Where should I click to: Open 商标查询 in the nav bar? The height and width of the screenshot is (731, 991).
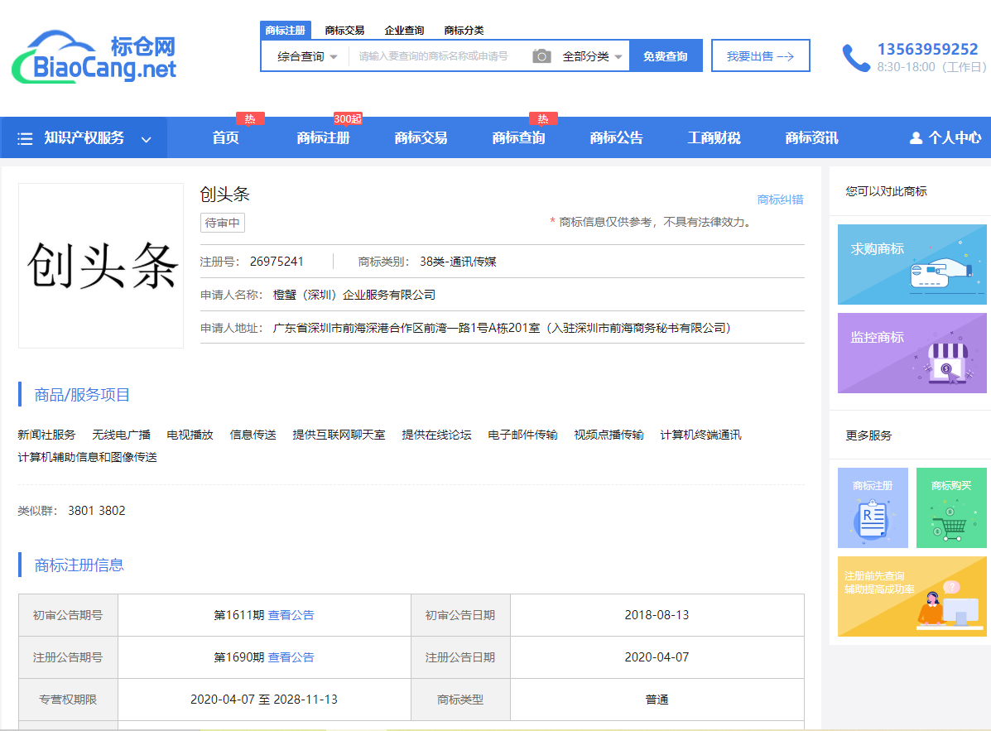[518, 137]
